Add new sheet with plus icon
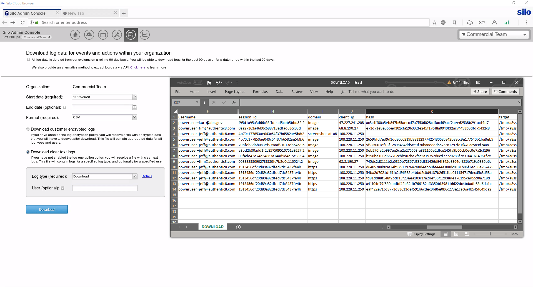 pyautogui.click(x=238, y=227)
